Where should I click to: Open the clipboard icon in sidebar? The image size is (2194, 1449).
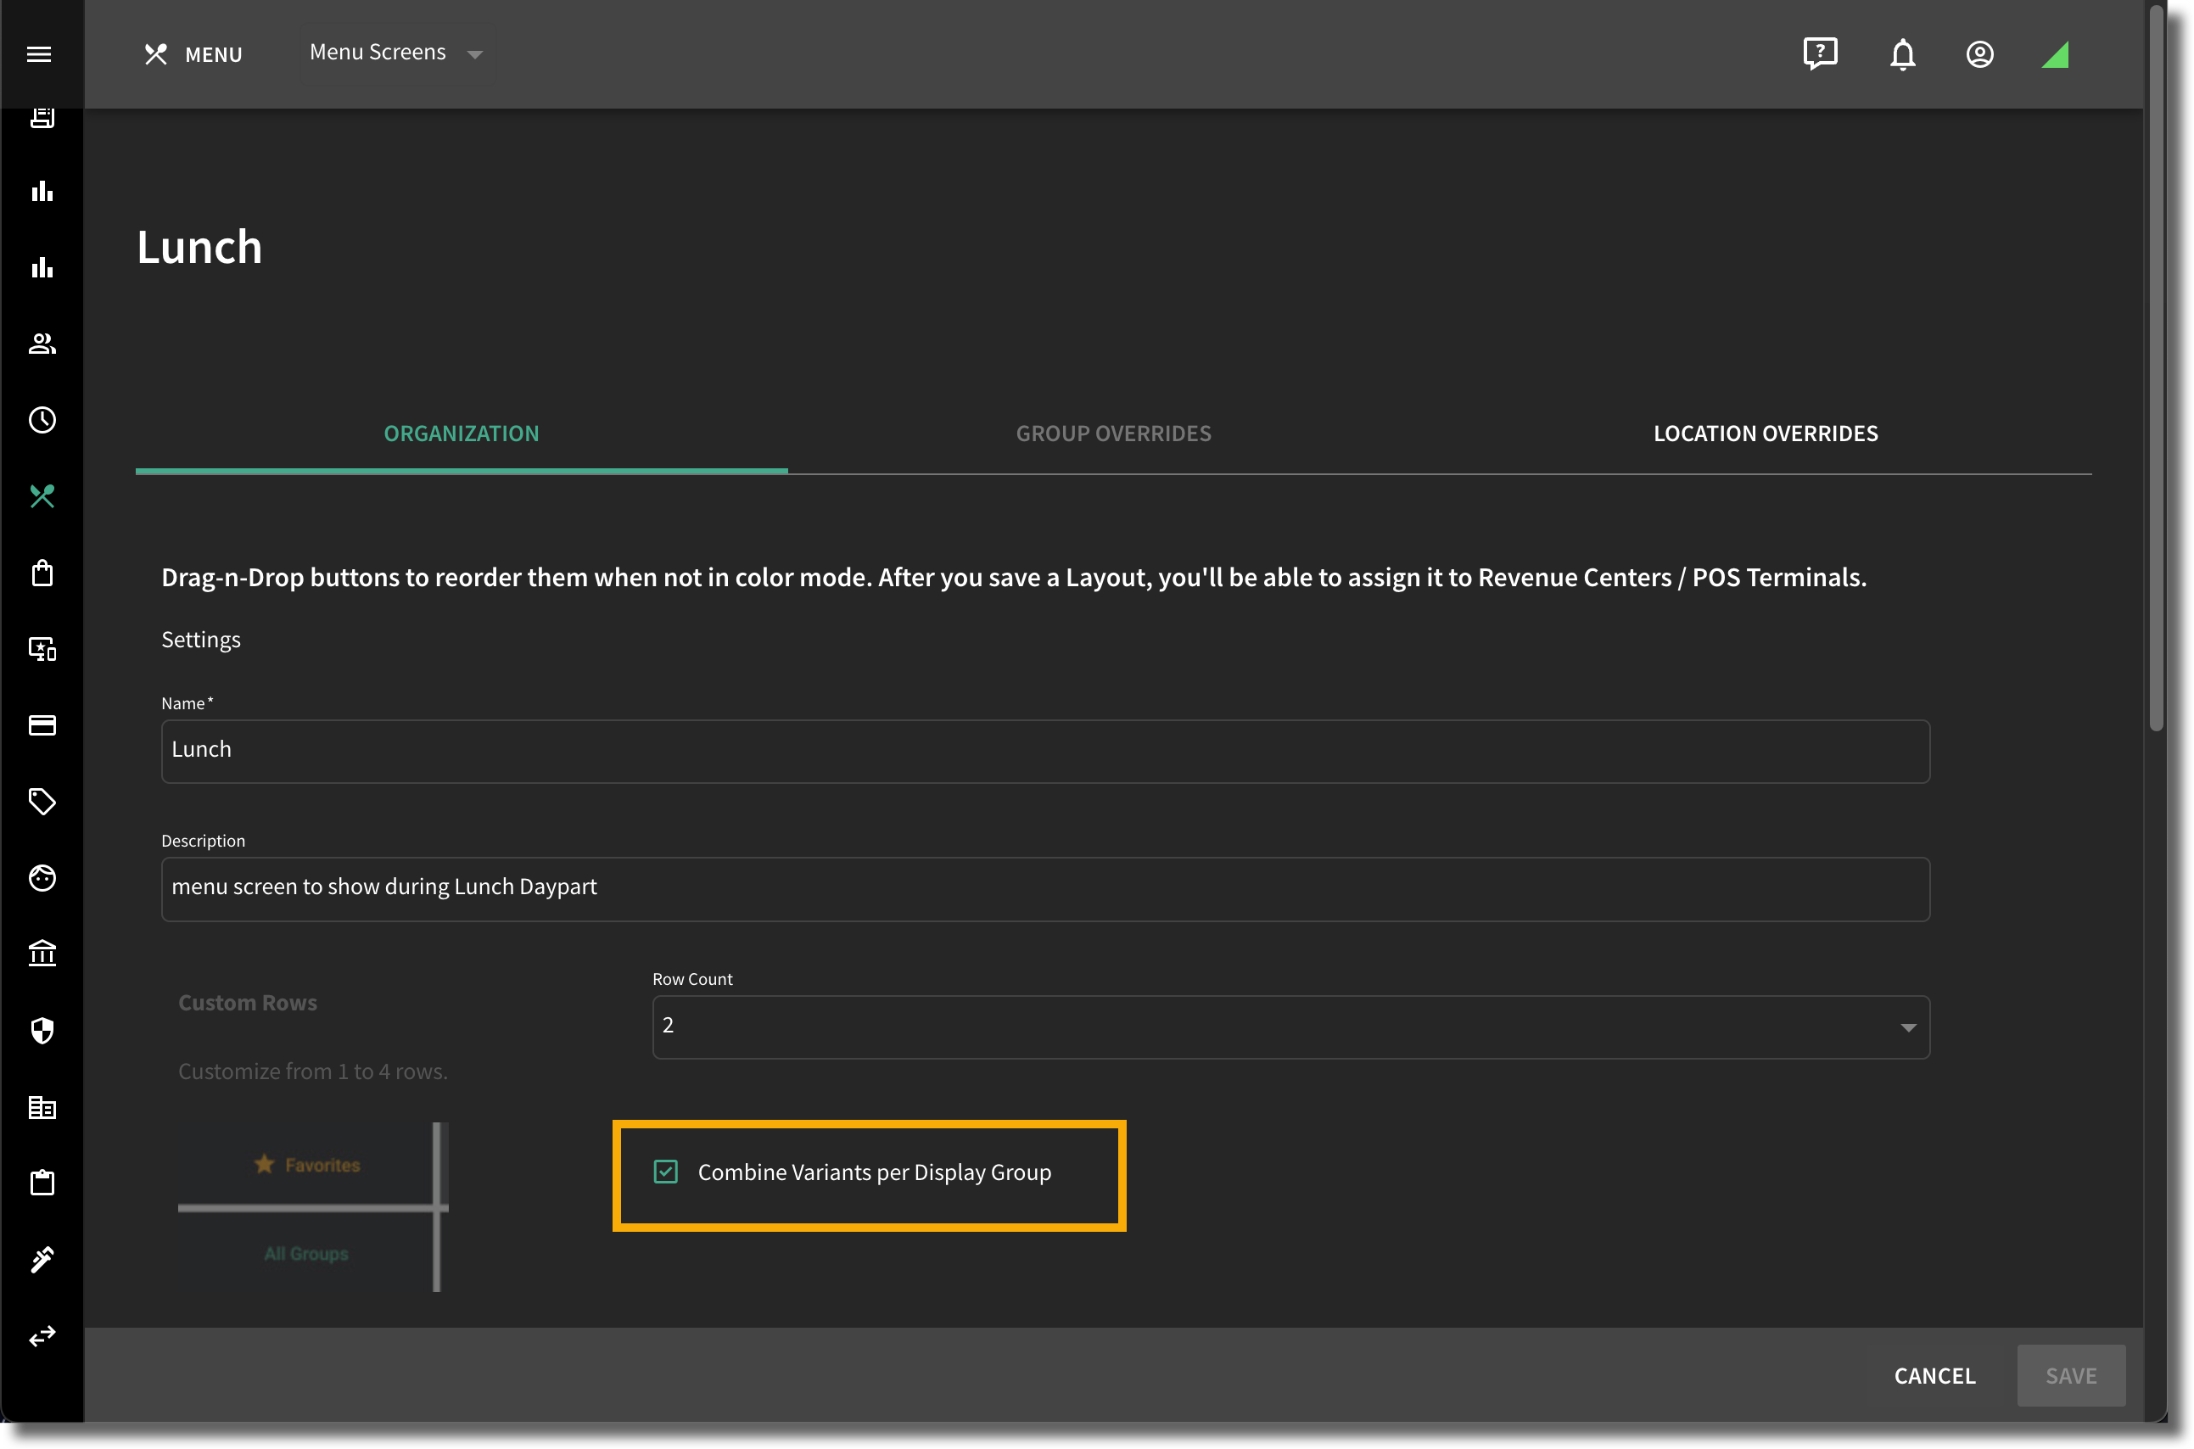click(x=42, y=1183)
